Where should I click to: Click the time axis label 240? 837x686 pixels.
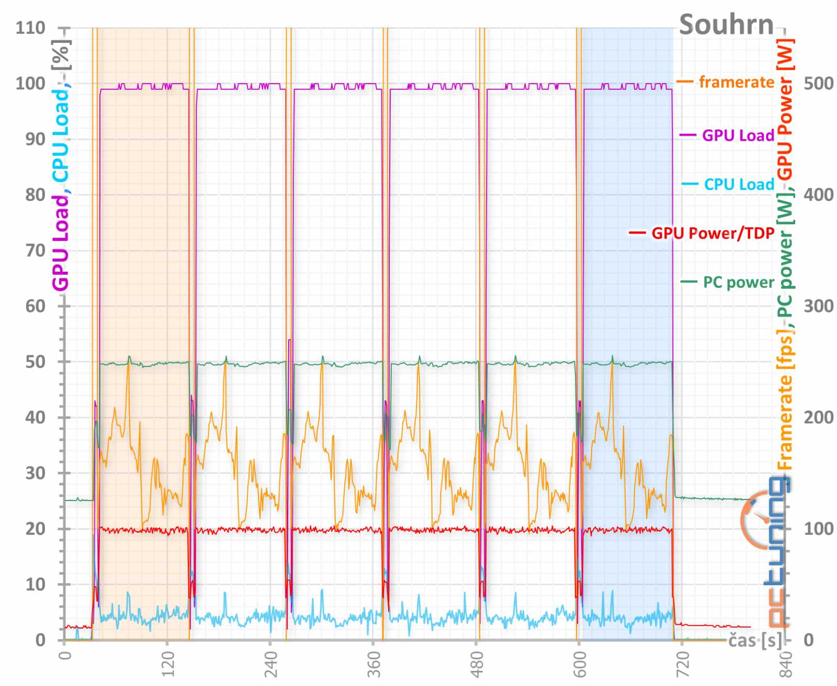click(x=270, y=664)
